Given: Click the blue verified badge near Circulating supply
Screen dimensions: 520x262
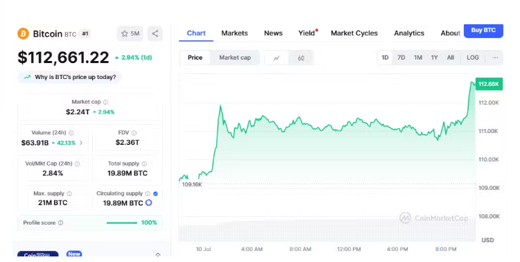Looking at the screenshot, I should (155, 193).
